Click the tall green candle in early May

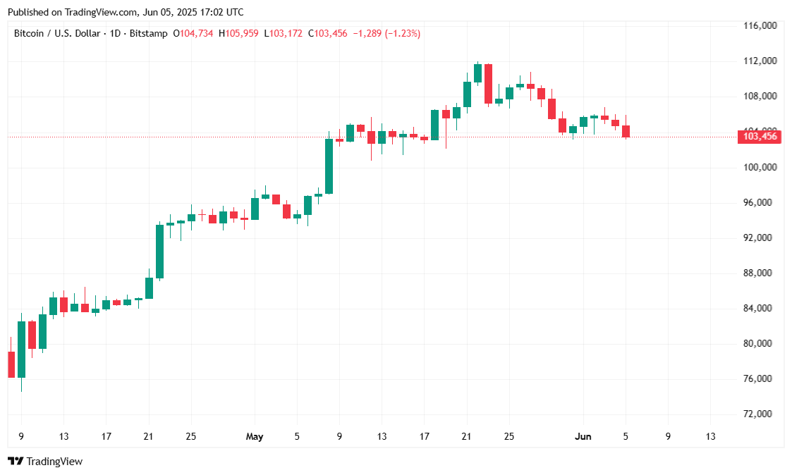pos(329,166)
